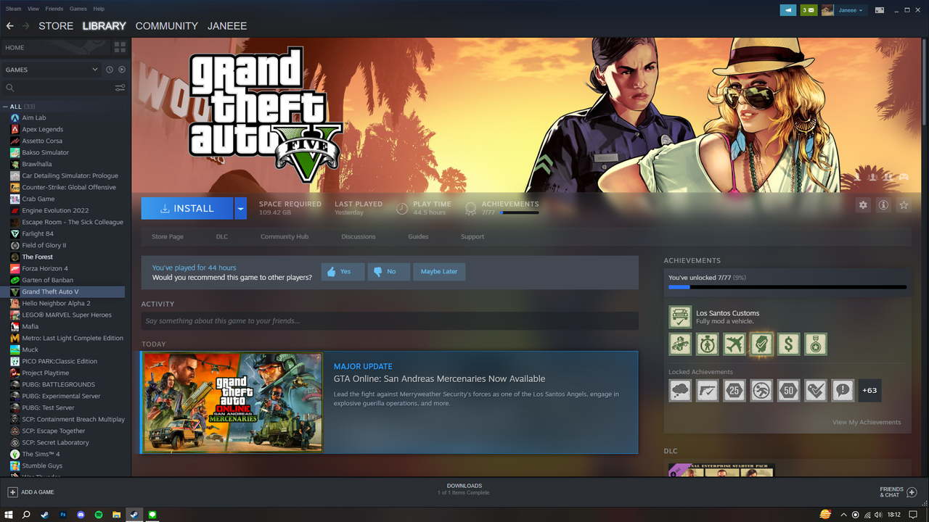Open the View menu
This screenshot has height=522, width=929.
33,9
